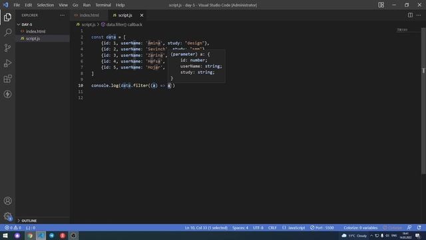Open the View menu

[x=63, y=5]
